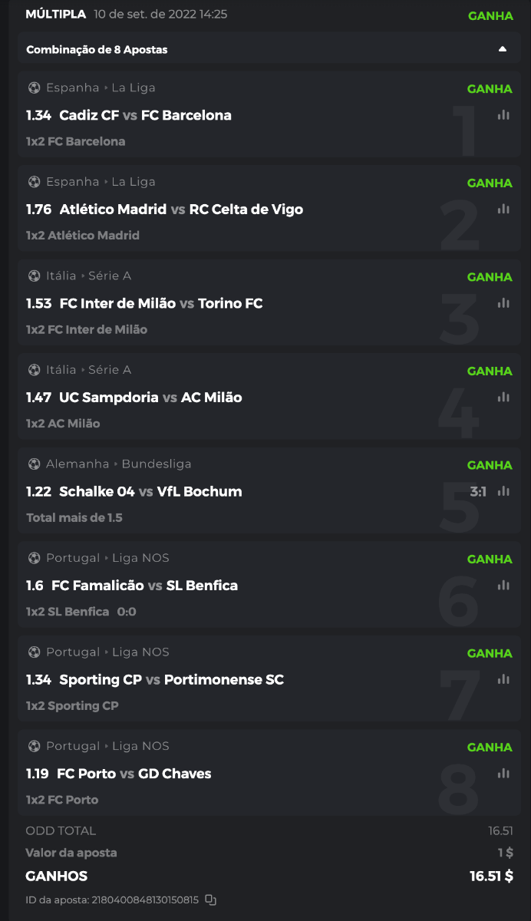The width and height of the screenshot is (531, 921).
Task: Click the Combinação de 8 Apostas header
Action: coord(97,50)
